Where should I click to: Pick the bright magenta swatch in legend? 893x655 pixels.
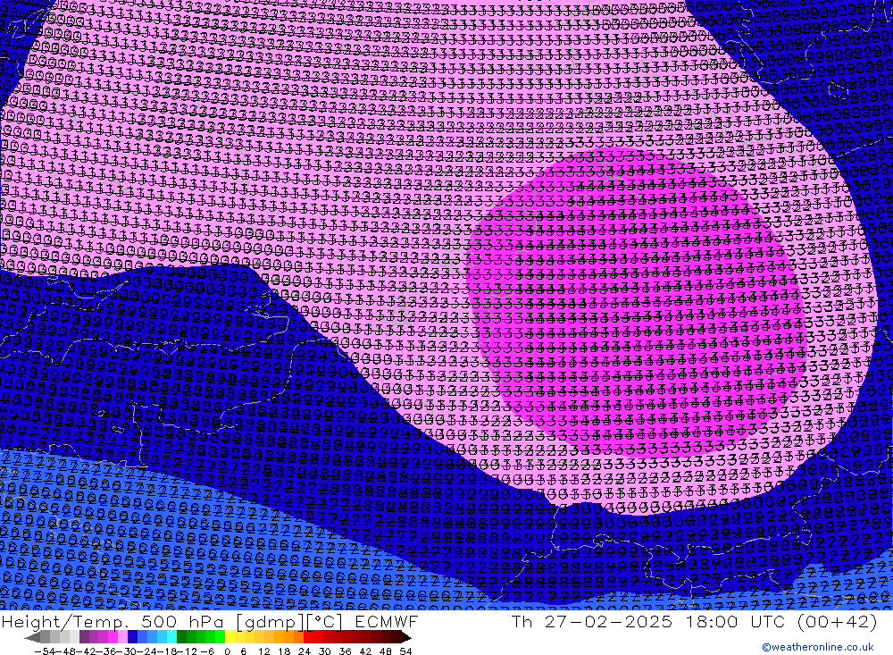tap(113, 637)
